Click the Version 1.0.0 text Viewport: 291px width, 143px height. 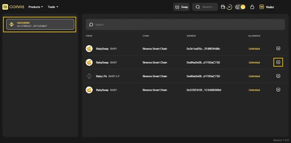[281, 140]
